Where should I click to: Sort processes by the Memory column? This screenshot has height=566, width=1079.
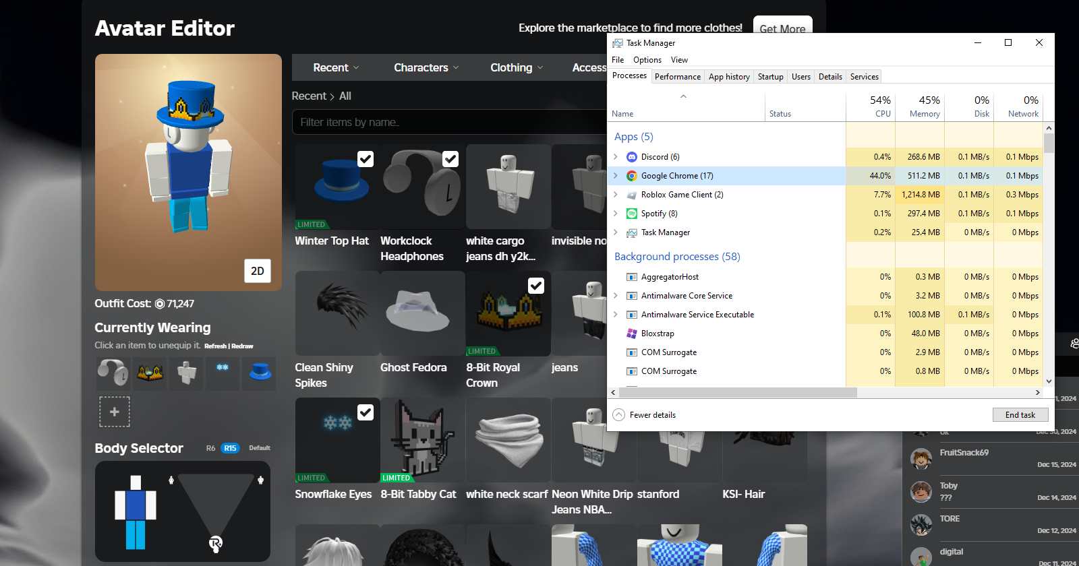coord(920,107)
